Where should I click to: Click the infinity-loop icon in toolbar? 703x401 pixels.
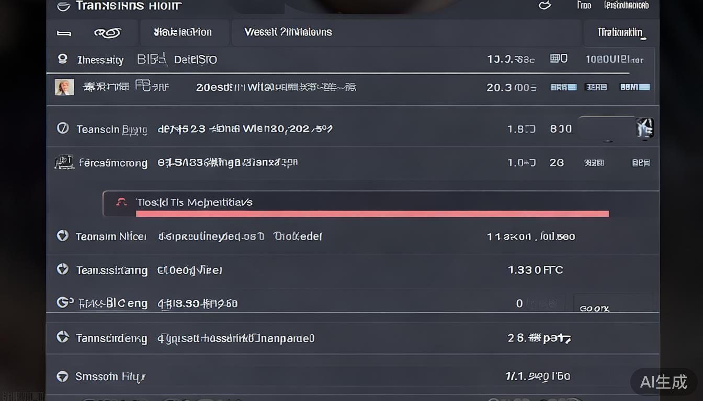[107, 33]
